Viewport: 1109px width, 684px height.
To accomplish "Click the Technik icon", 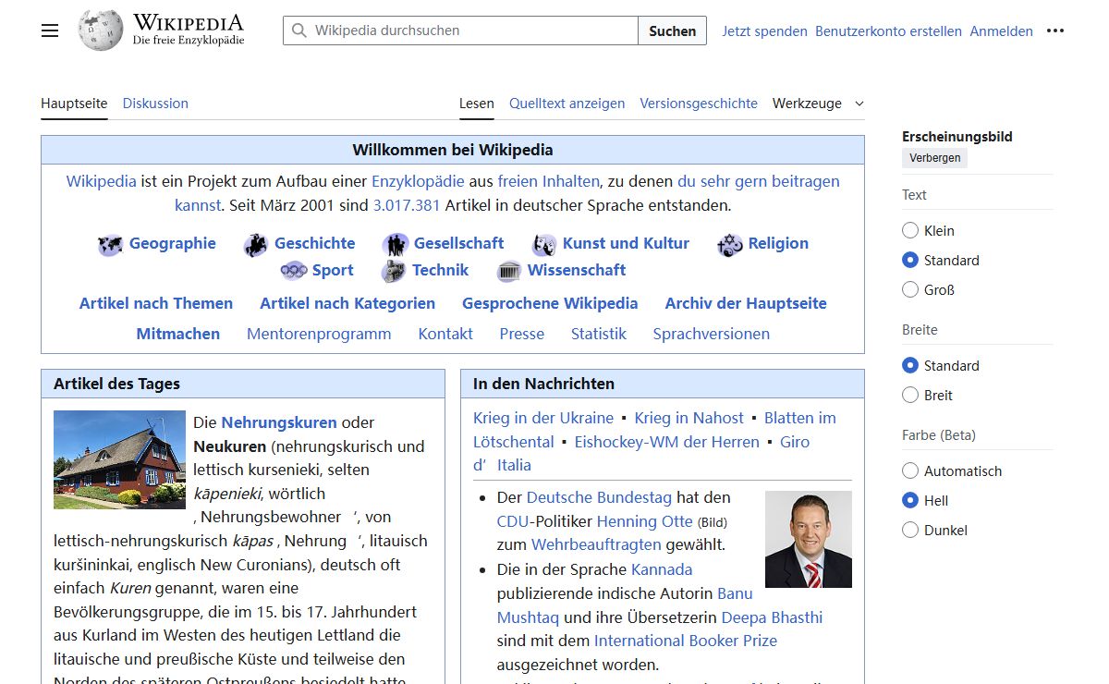I will pyautogui.click(x=394, y=271).
